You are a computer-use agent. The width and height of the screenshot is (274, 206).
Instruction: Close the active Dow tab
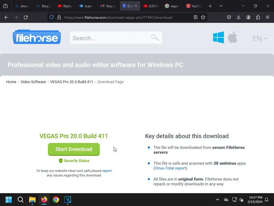click(x=136, y=6)
